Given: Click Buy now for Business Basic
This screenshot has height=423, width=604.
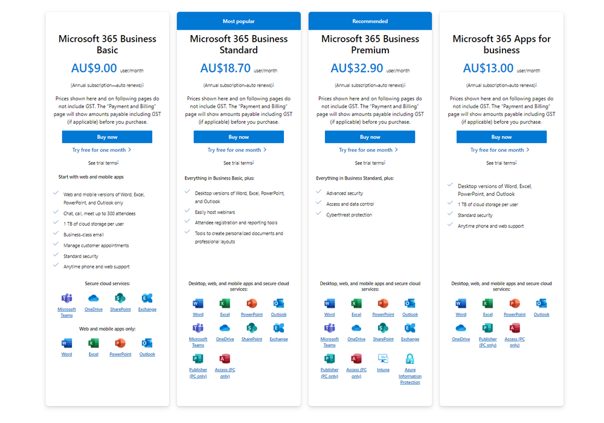Looking at the screenshot, I should pyautogui.click(x=107, y=137).
